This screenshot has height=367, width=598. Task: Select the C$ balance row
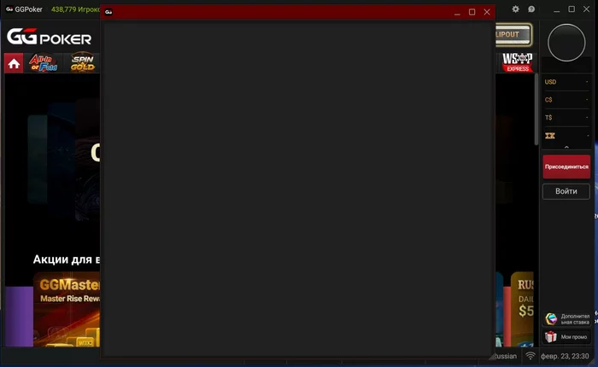pyautogui.click(x=566, y=100)
